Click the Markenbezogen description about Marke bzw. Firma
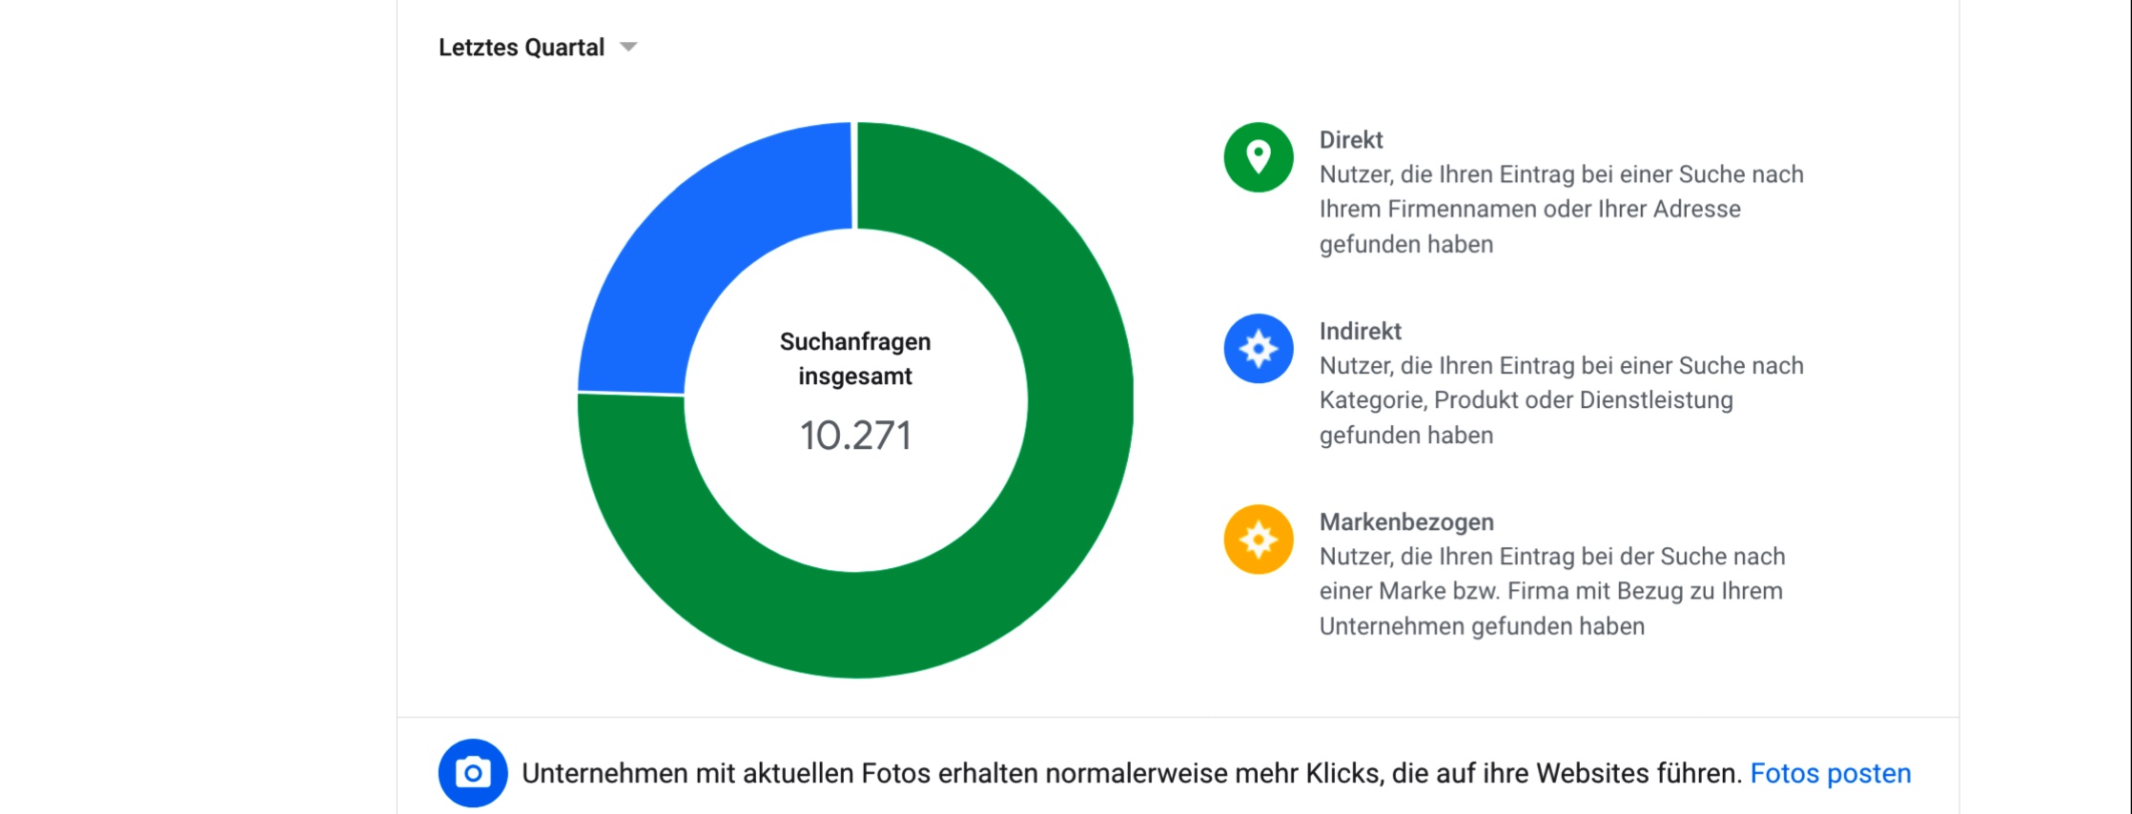 pyautogui.click(x=1550, y=591)
